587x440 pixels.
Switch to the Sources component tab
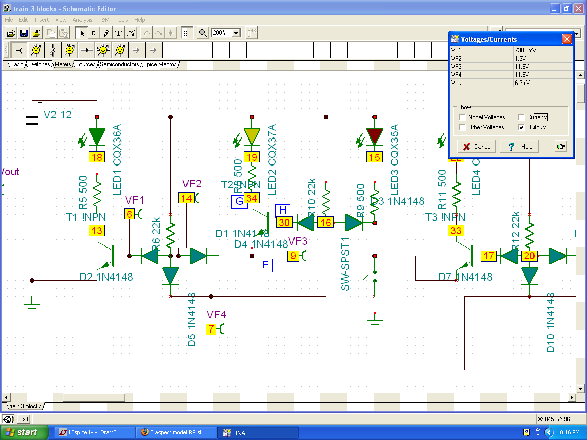click(86, 64)
